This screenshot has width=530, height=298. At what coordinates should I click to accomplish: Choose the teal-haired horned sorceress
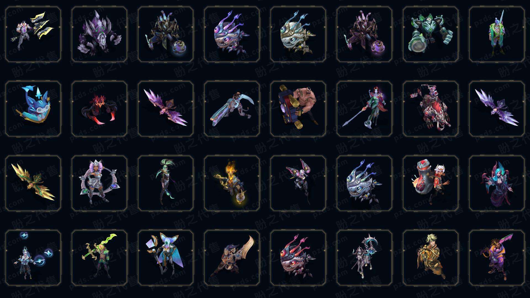497,183
